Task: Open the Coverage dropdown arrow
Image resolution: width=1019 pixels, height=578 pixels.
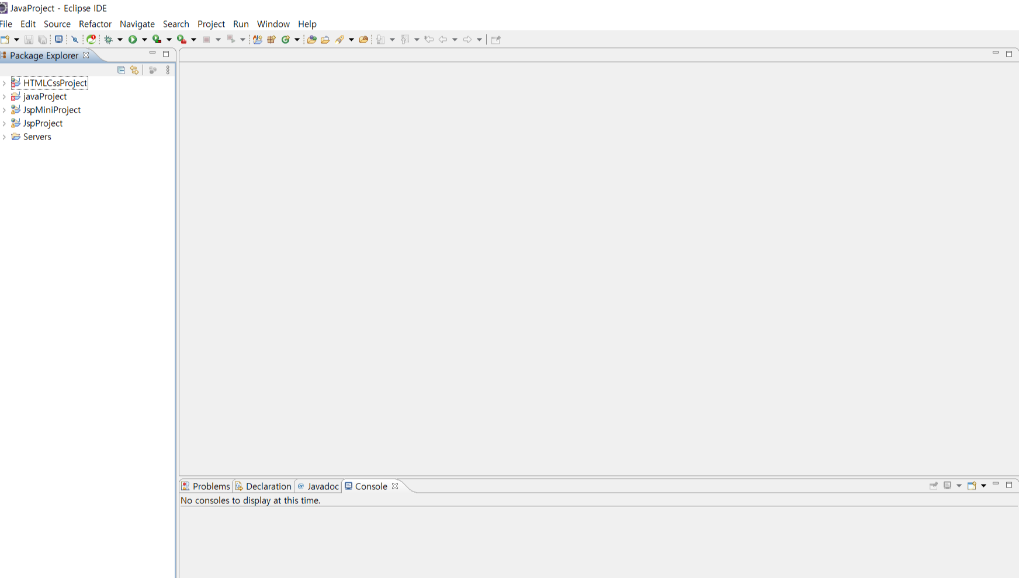Action: (169, 40)
